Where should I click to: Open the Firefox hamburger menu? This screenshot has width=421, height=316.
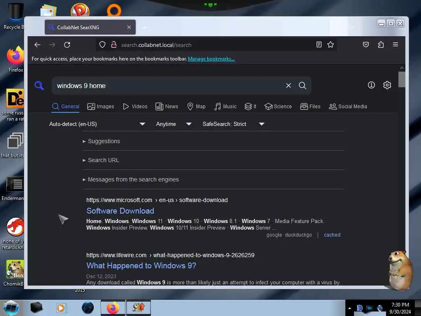coord(396,44)
